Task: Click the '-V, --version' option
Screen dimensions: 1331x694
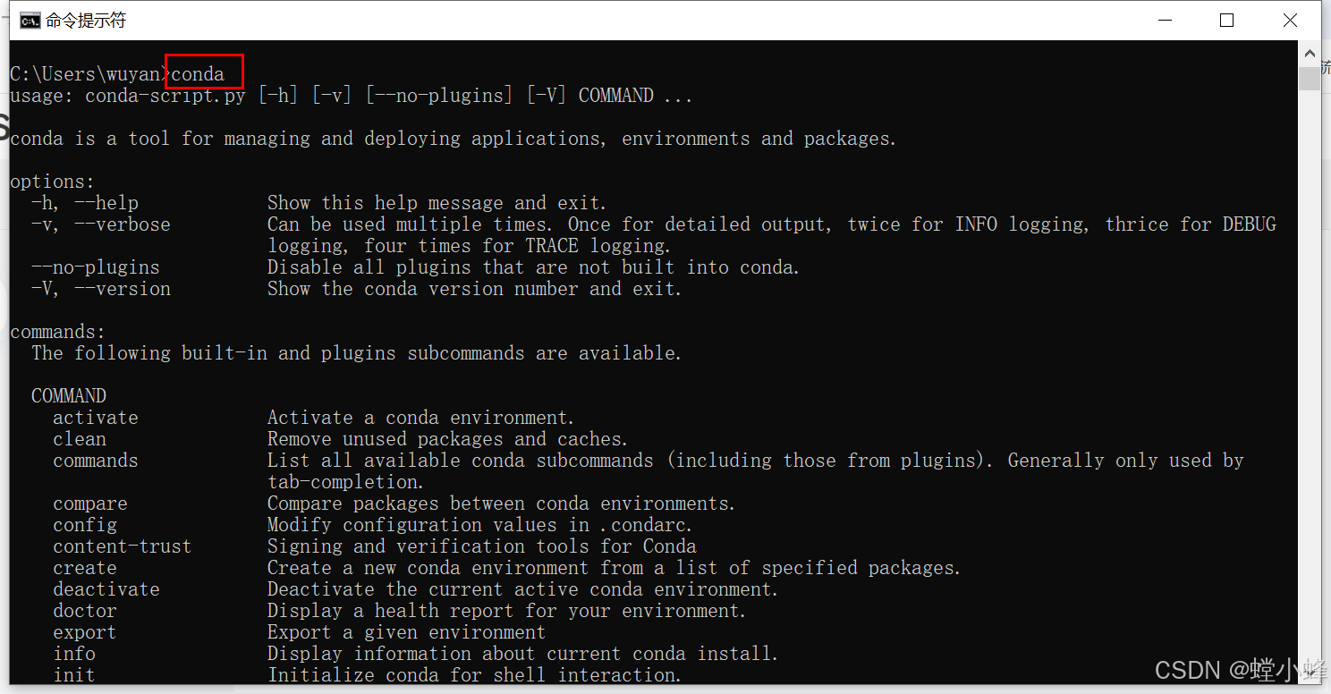Action: pyautogui.click(x=101, y=289)
